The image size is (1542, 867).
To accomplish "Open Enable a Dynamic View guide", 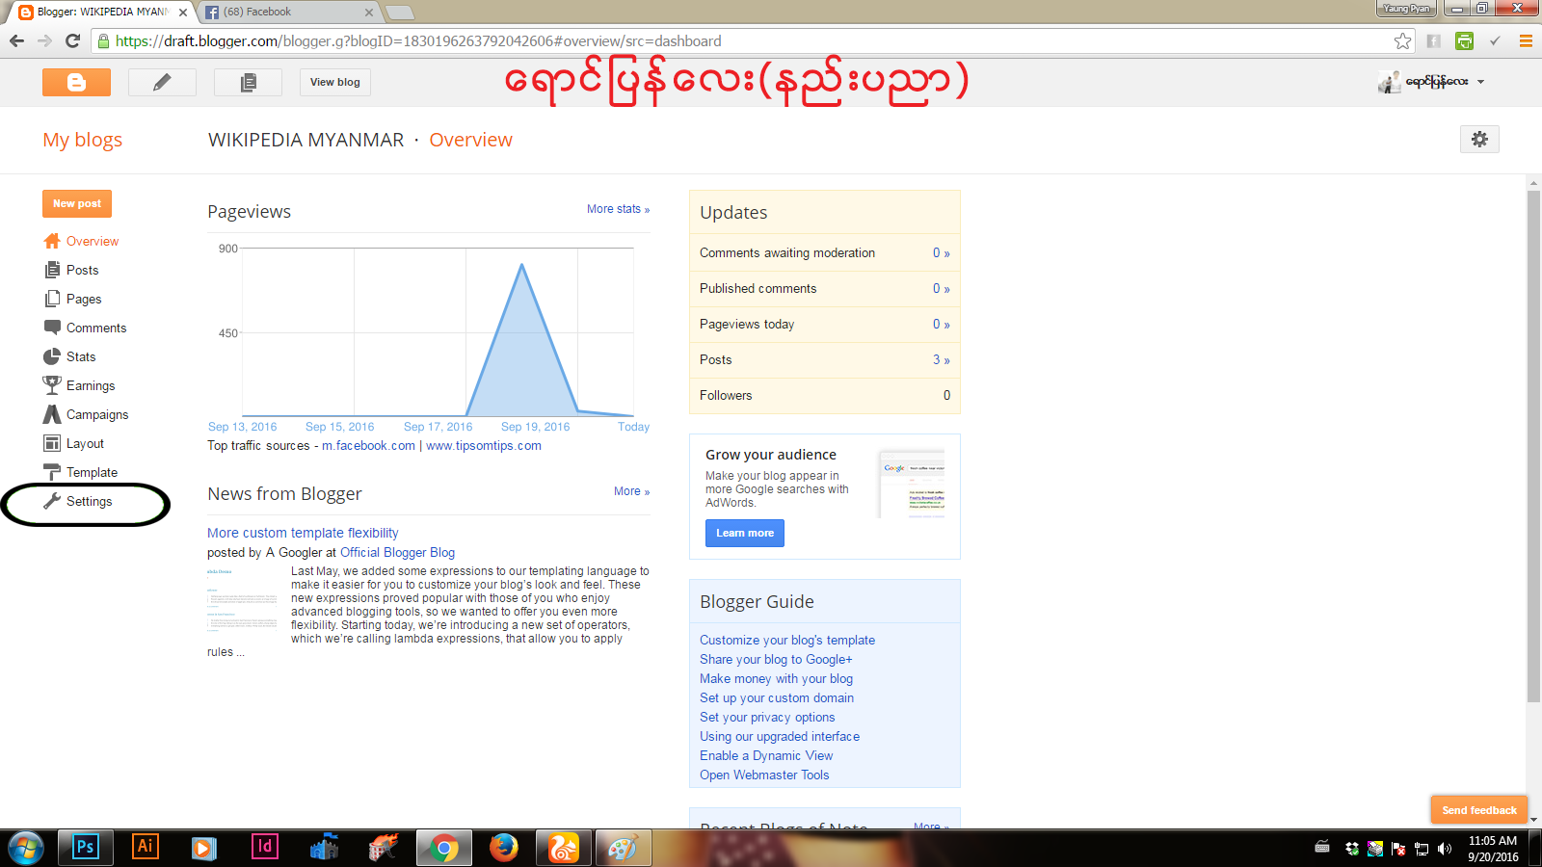I will click(766, 756).
